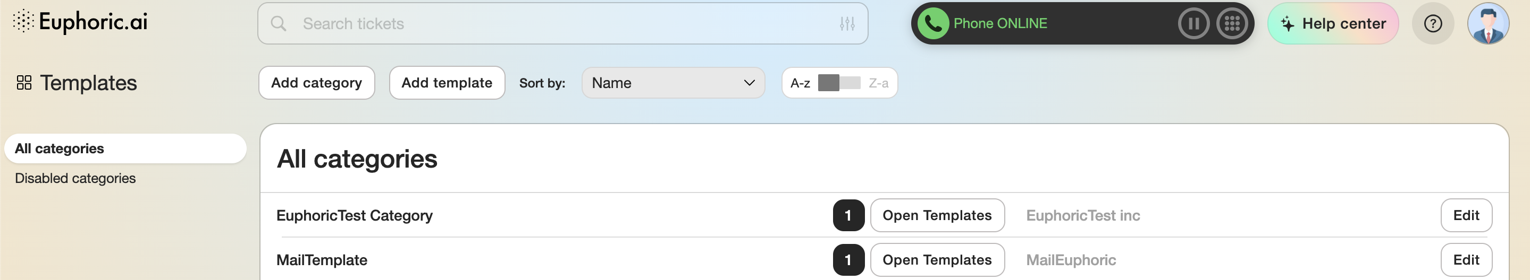Open the Help center
This screenshot has width=1530, height=280.
[x=1333, y=24]
